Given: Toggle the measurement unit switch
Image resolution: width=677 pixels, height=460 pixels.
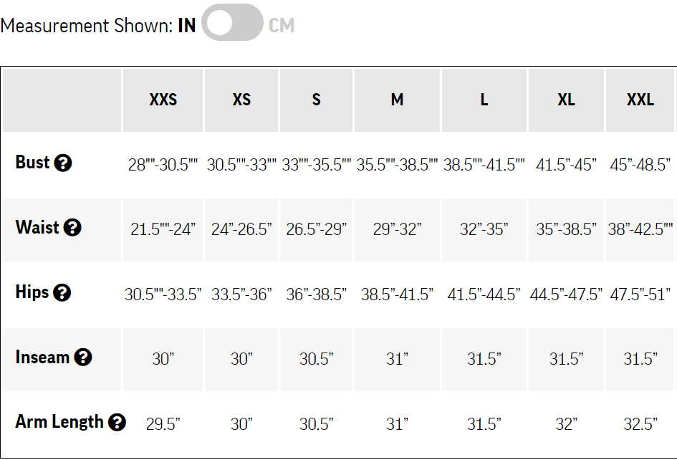Looking at the screenshot, I should pyautogui.click(x=232, y=23).
